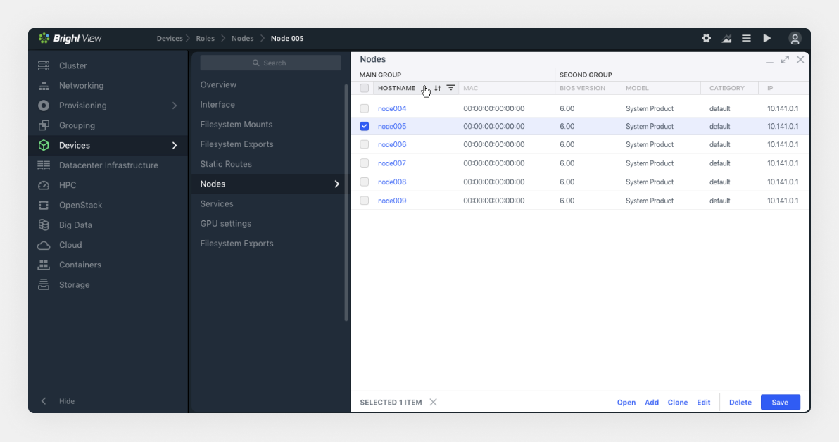Close the Nodes panel
839x442 pixels.
tap(800, 59)
